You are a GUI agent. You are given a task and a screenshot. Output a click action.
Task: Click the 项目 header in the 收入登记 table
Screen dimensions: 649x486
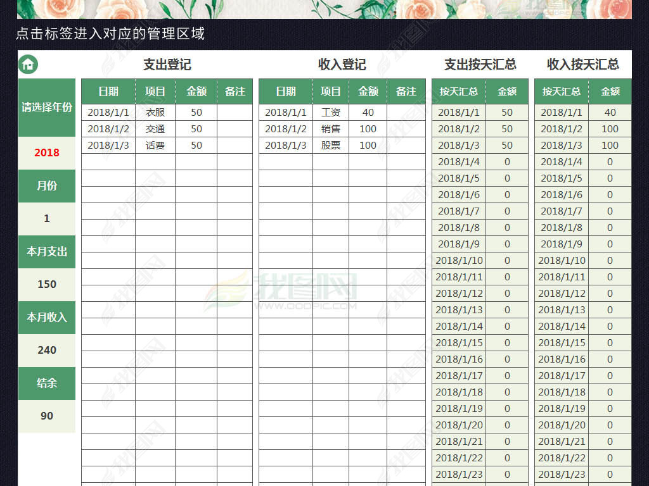pos(331,92)
